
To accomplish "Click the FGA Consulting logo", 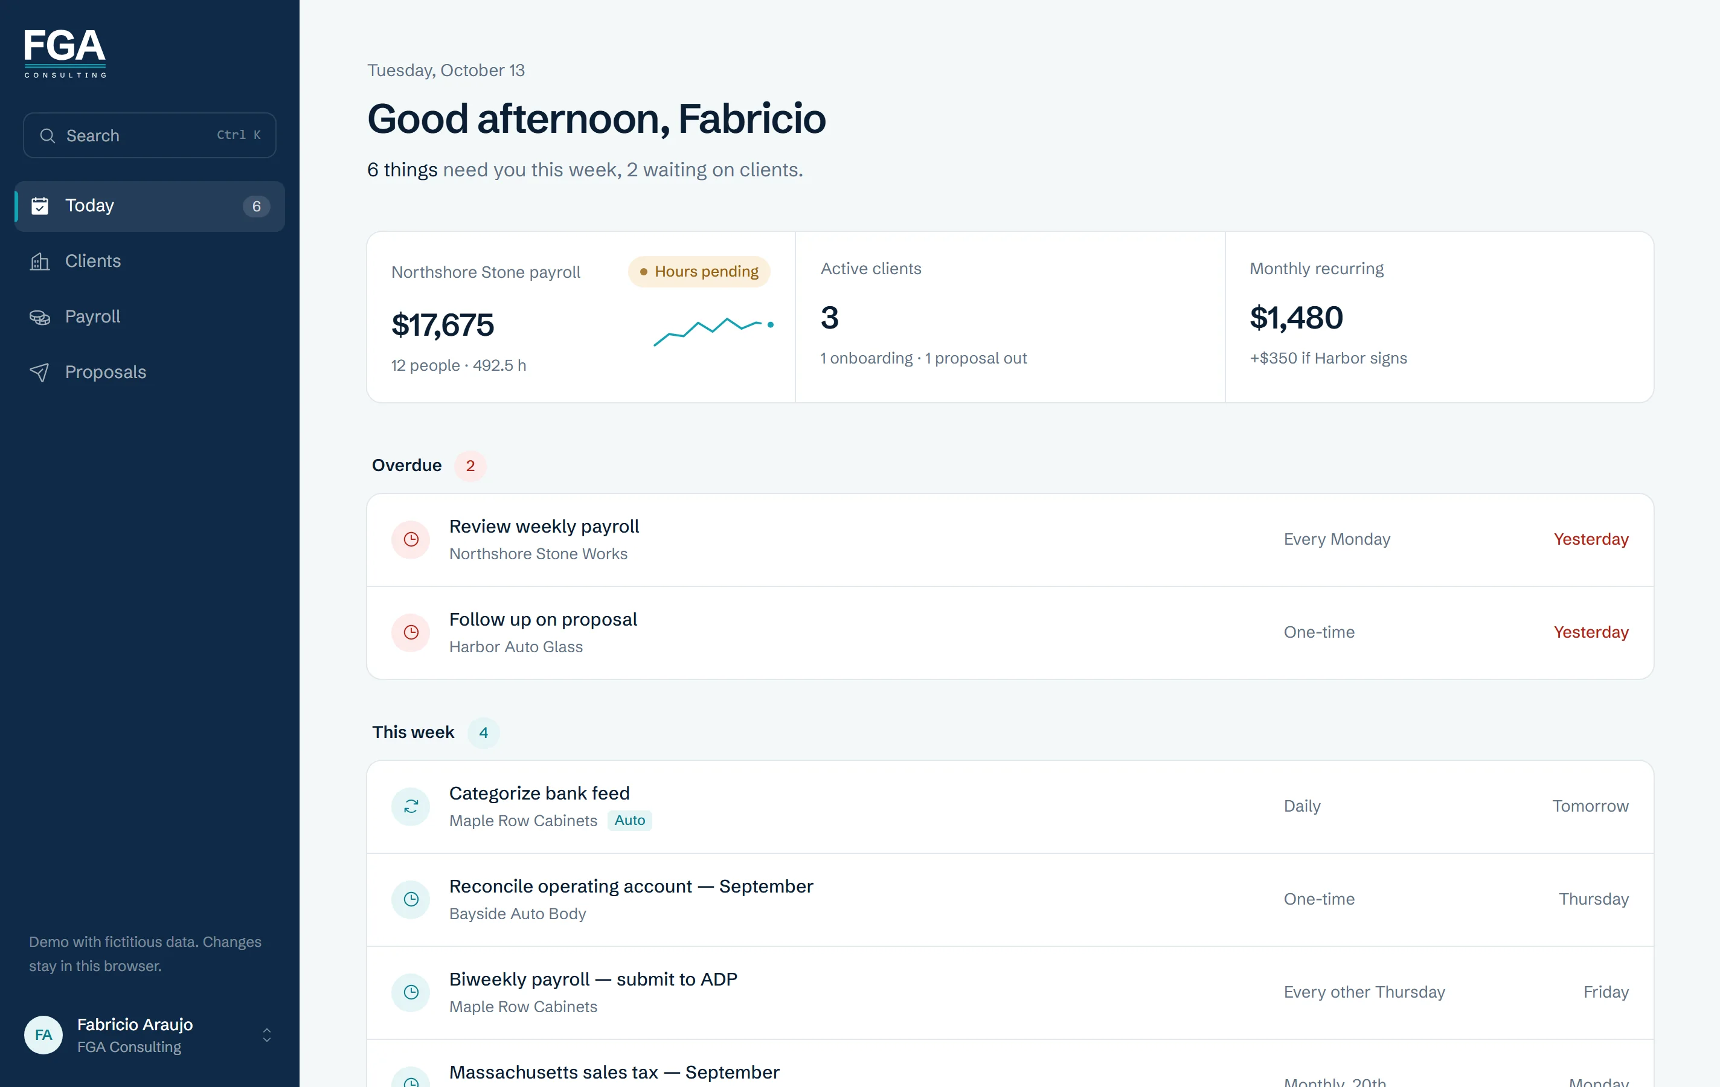I will (65, 53).
